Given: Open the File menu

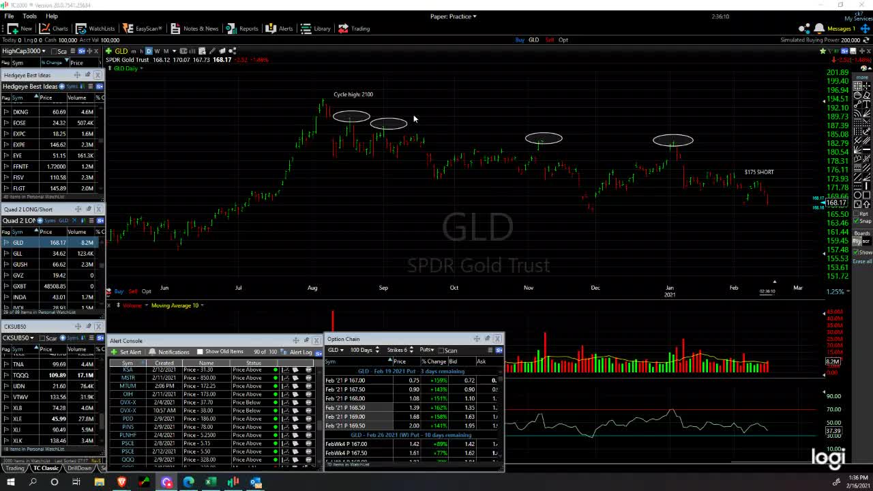Looking at the screenshot, I should pyautogui.click(x=9, y=16).
